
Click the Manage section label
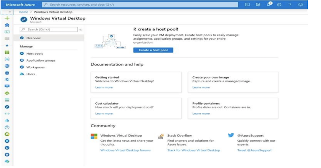pyautogui.click(x=26, y=47)
